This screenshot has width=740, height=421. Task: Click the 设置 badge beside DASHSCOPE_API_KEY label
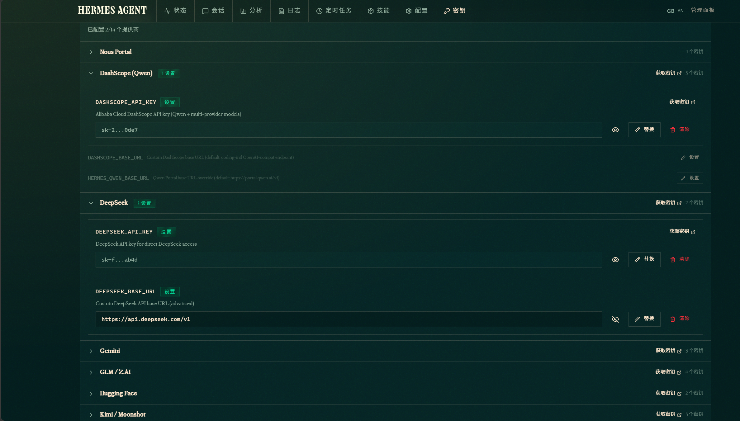coord(170,102)
